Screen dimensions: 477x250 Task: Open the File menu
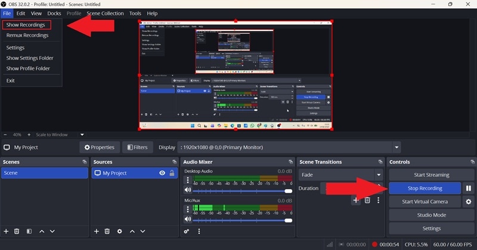[x=7, y=13]
